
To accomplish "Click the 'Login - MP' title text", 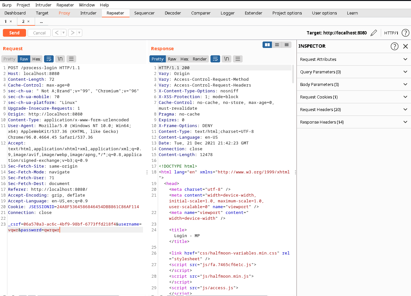I will point(187,236).
